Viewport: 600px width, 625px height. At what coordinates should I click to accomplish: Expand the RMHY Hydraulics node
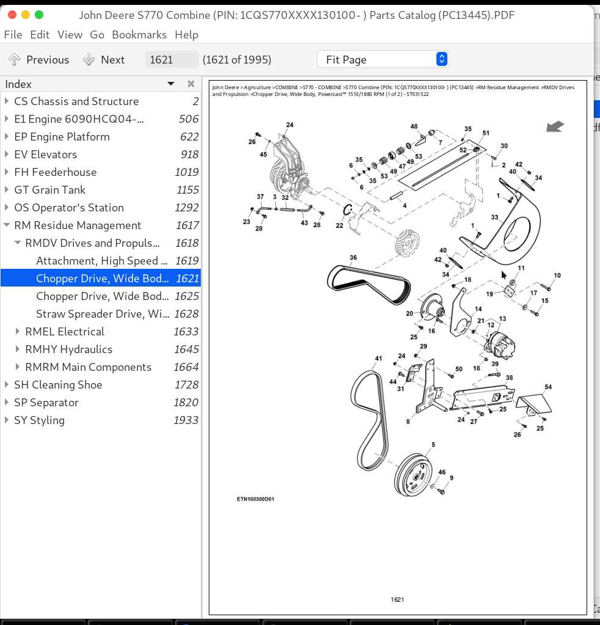[18, 349]
